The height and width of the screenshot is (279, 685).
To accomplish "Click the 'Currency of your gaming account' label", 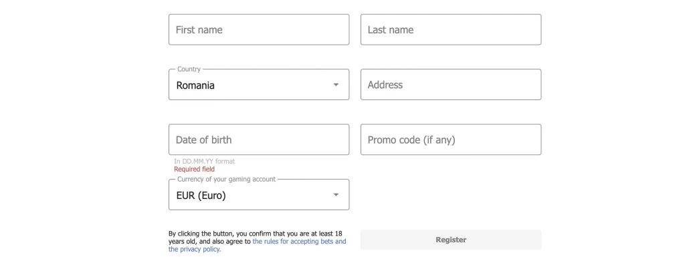I will [x=226, y=180].
